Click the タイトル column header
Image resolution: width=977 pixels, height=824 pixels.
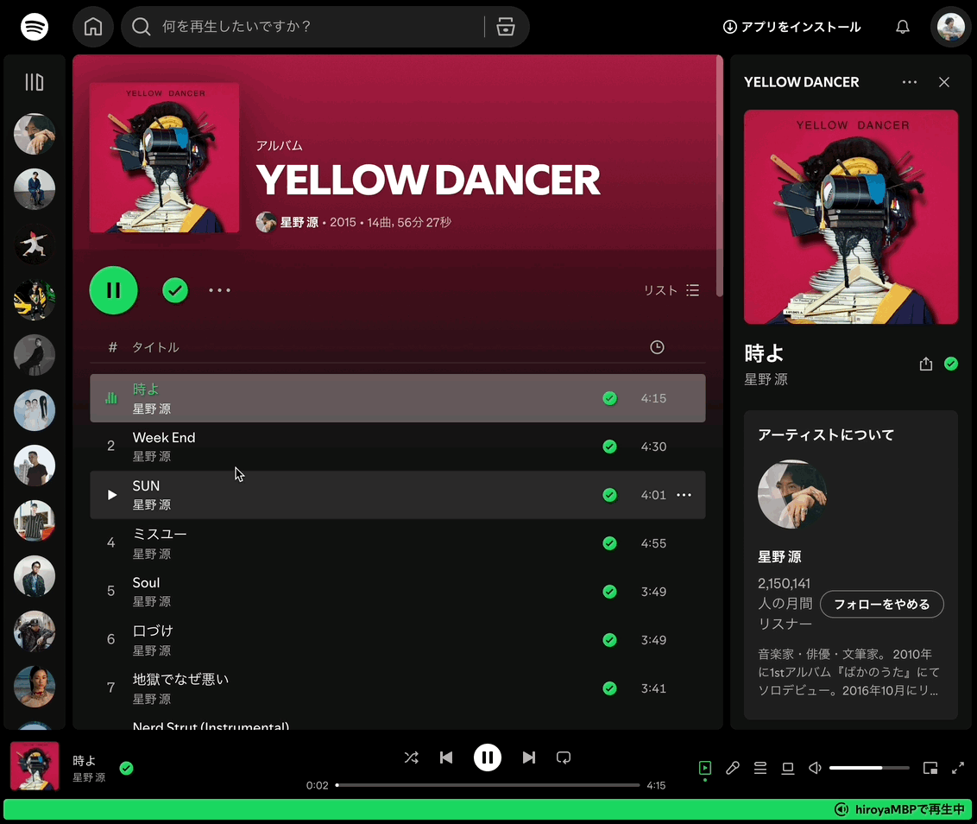(x=155, y=347)
